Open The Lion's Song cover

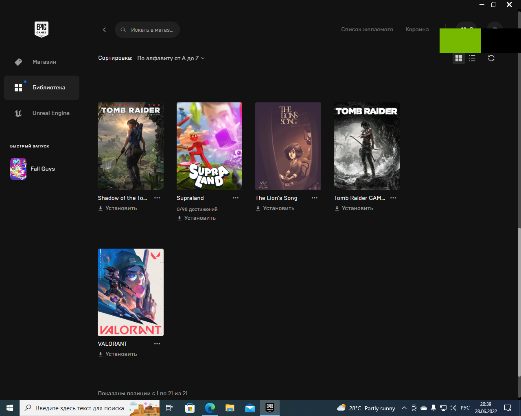[288, 146]
